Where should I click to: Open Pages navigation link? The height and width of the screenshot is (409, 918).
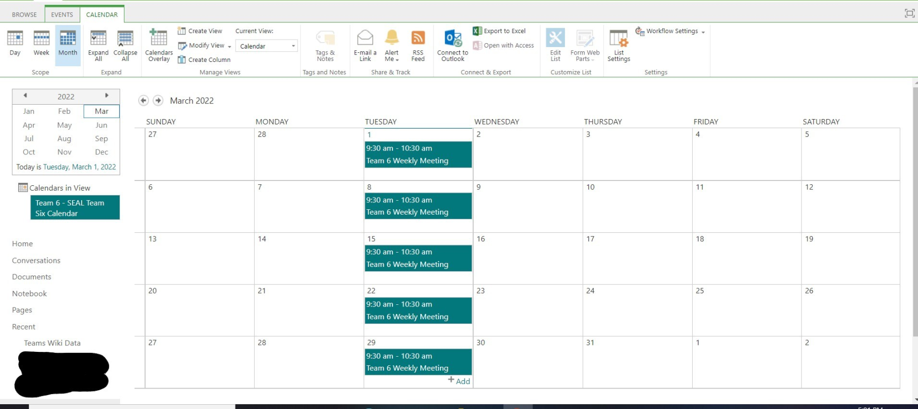point(22,310)
